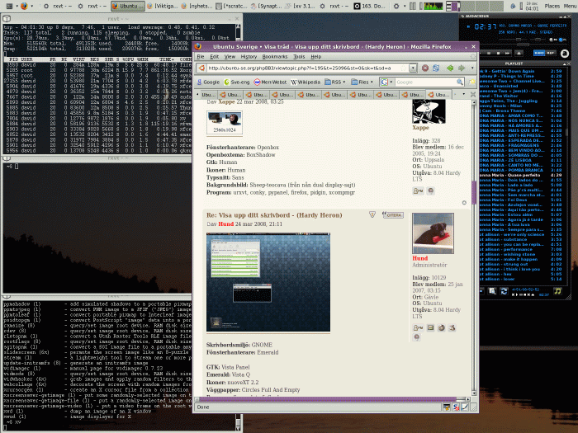Adjust the Audacious balance slider

[x=538, y=40]
